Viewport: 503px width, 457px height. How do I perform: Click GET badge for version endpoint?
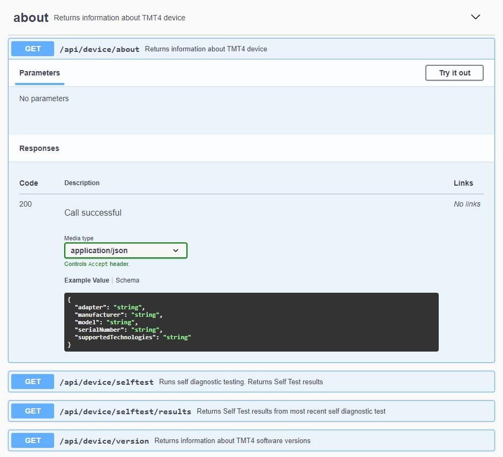(33, 440)
